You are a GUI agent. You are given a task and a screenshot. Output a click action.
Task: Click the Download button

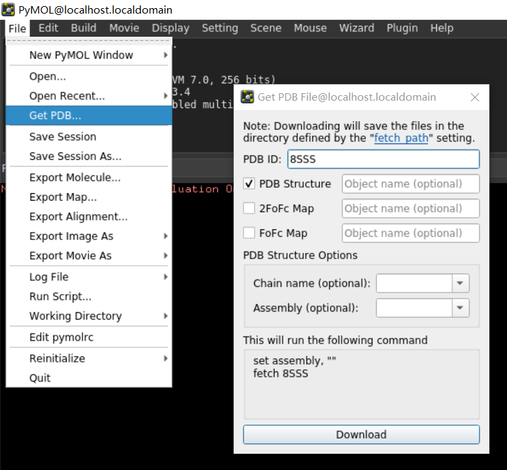(361, 435)
